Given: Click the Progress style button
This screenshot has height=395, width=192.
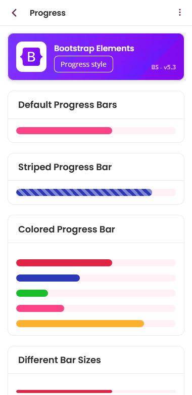Looking at the screenshot, I should [x=83, y=64].
